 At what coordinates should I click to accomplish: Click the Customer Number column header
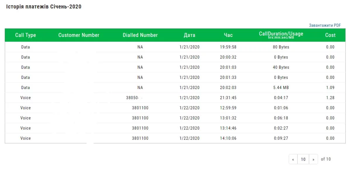tap(79, 35)
